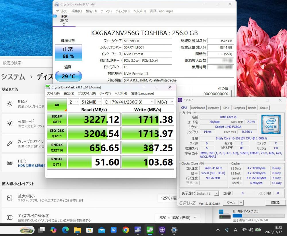Click the Intel Core i5 logo badge
Screen dimensions: 287x236
(x=271, y=124)
